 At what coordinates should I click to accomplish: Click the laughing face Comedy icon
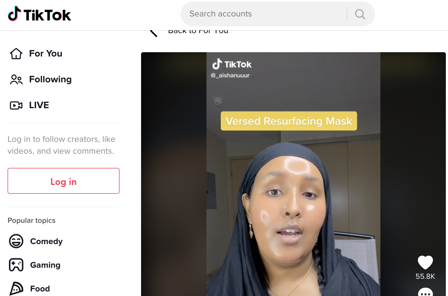coord(16,241)
